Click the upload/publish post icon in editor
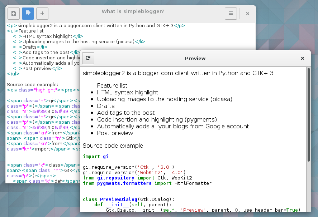Image resolution: width=318 pixels, height=217 pixels. pos(14,14)
